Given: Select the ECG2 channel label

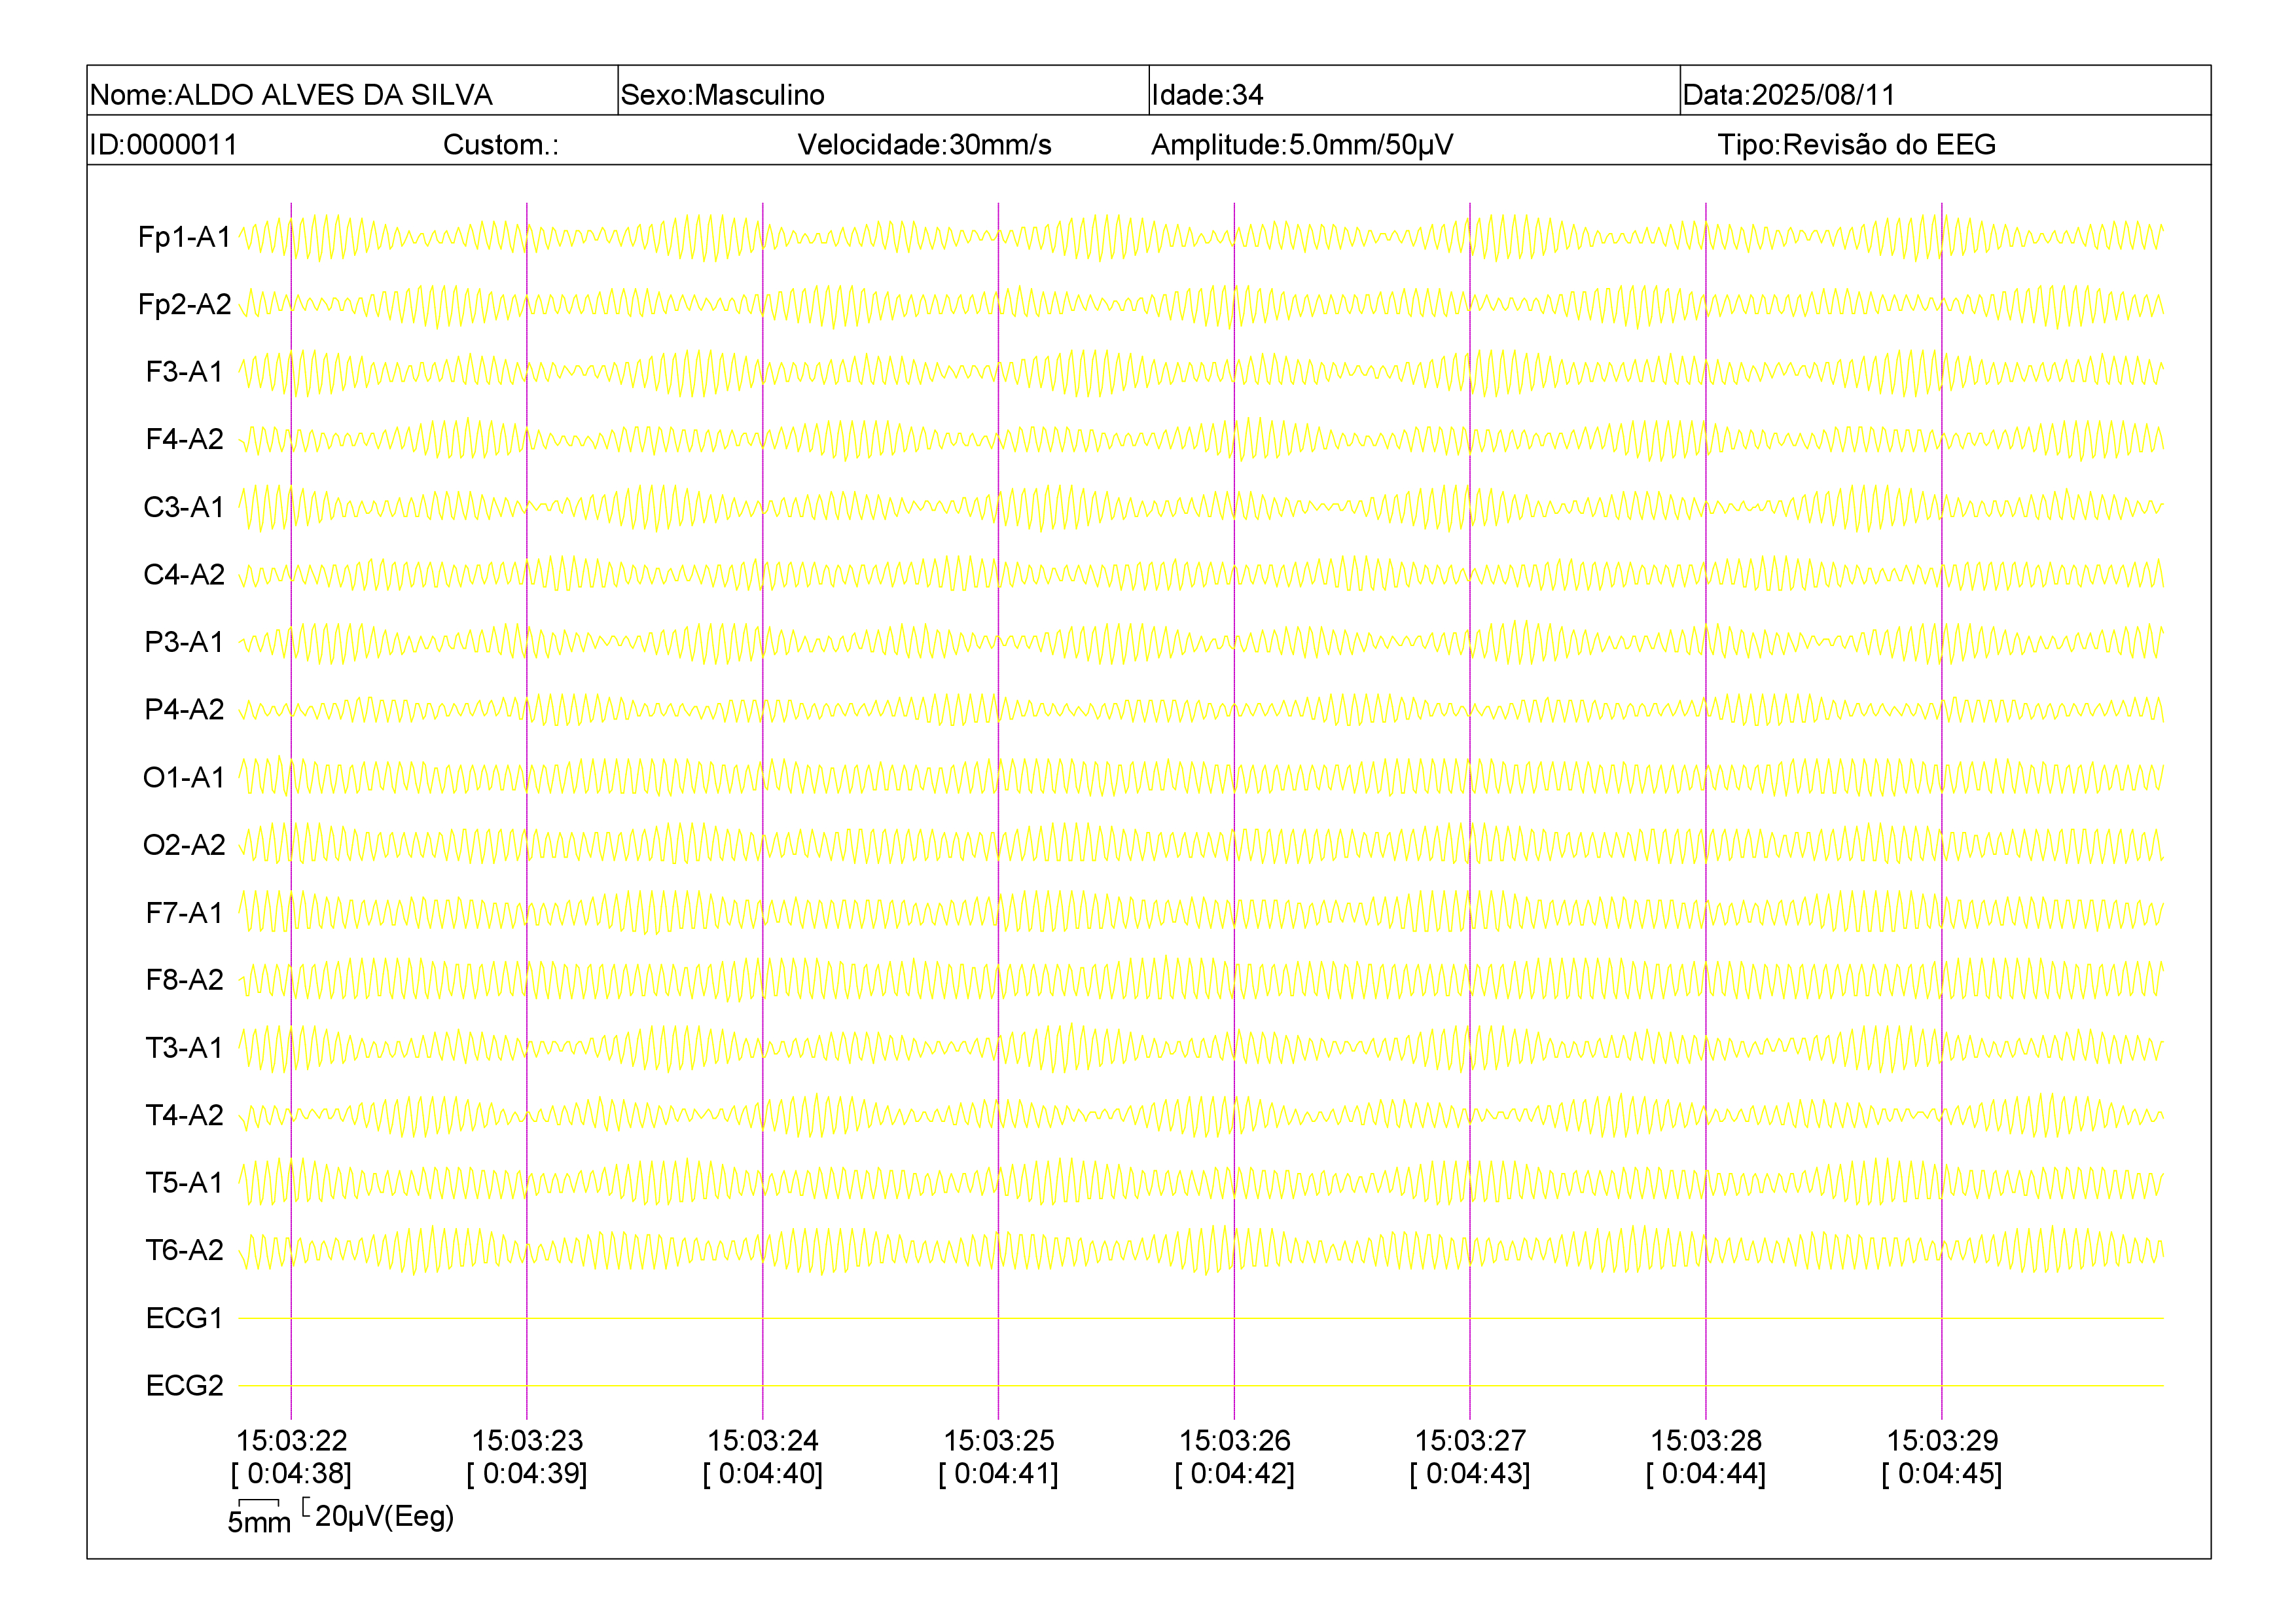Looking at the screenshot, I should [185, 1385].
